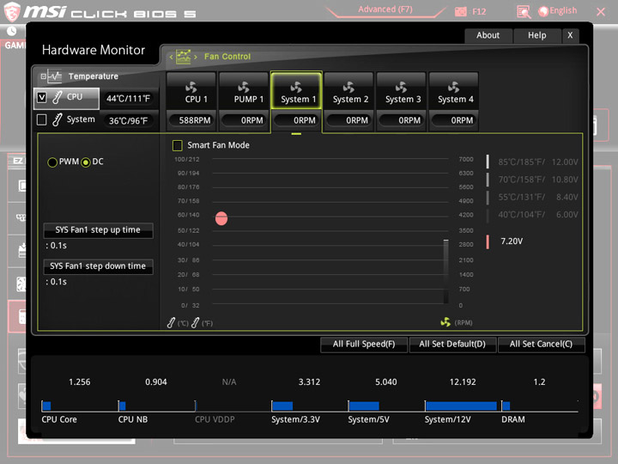Screen dimensions: 618x464
Task: Switch to Advanced (F7) mode
Action: click(x=385, y=9)
